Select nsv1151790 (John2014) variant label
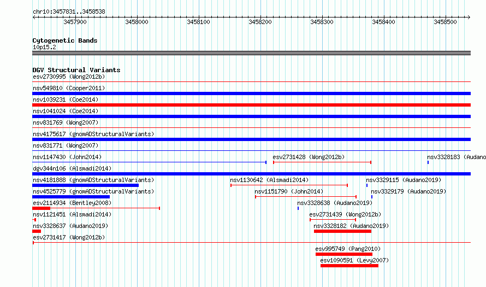The image size is (486, 287). [289, 191]
